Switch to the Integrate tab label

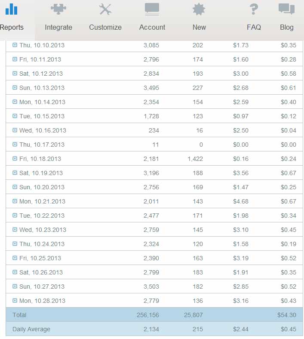pos(58,27)
